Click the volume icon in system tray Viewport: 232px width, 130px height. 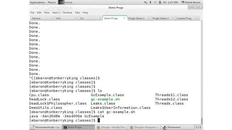146,3
